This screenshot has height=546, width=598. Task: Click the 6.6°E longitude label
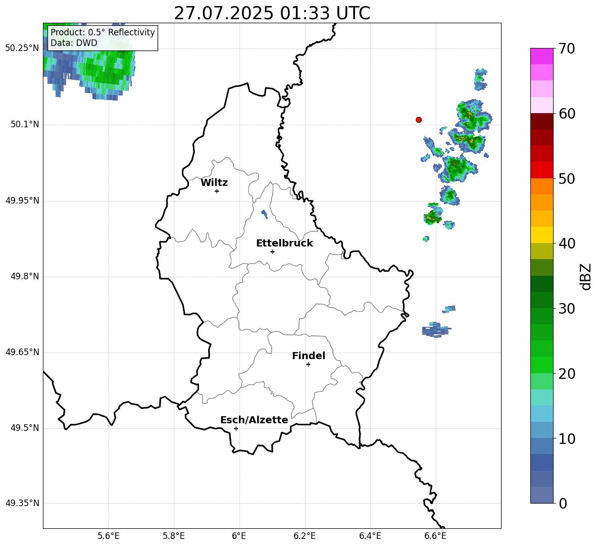pos(435,536)
